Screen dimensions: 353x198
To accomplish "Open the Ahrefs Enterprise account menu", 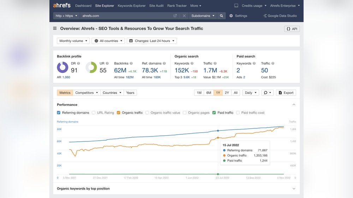I will pyautogui.click(x=285, y=6).
